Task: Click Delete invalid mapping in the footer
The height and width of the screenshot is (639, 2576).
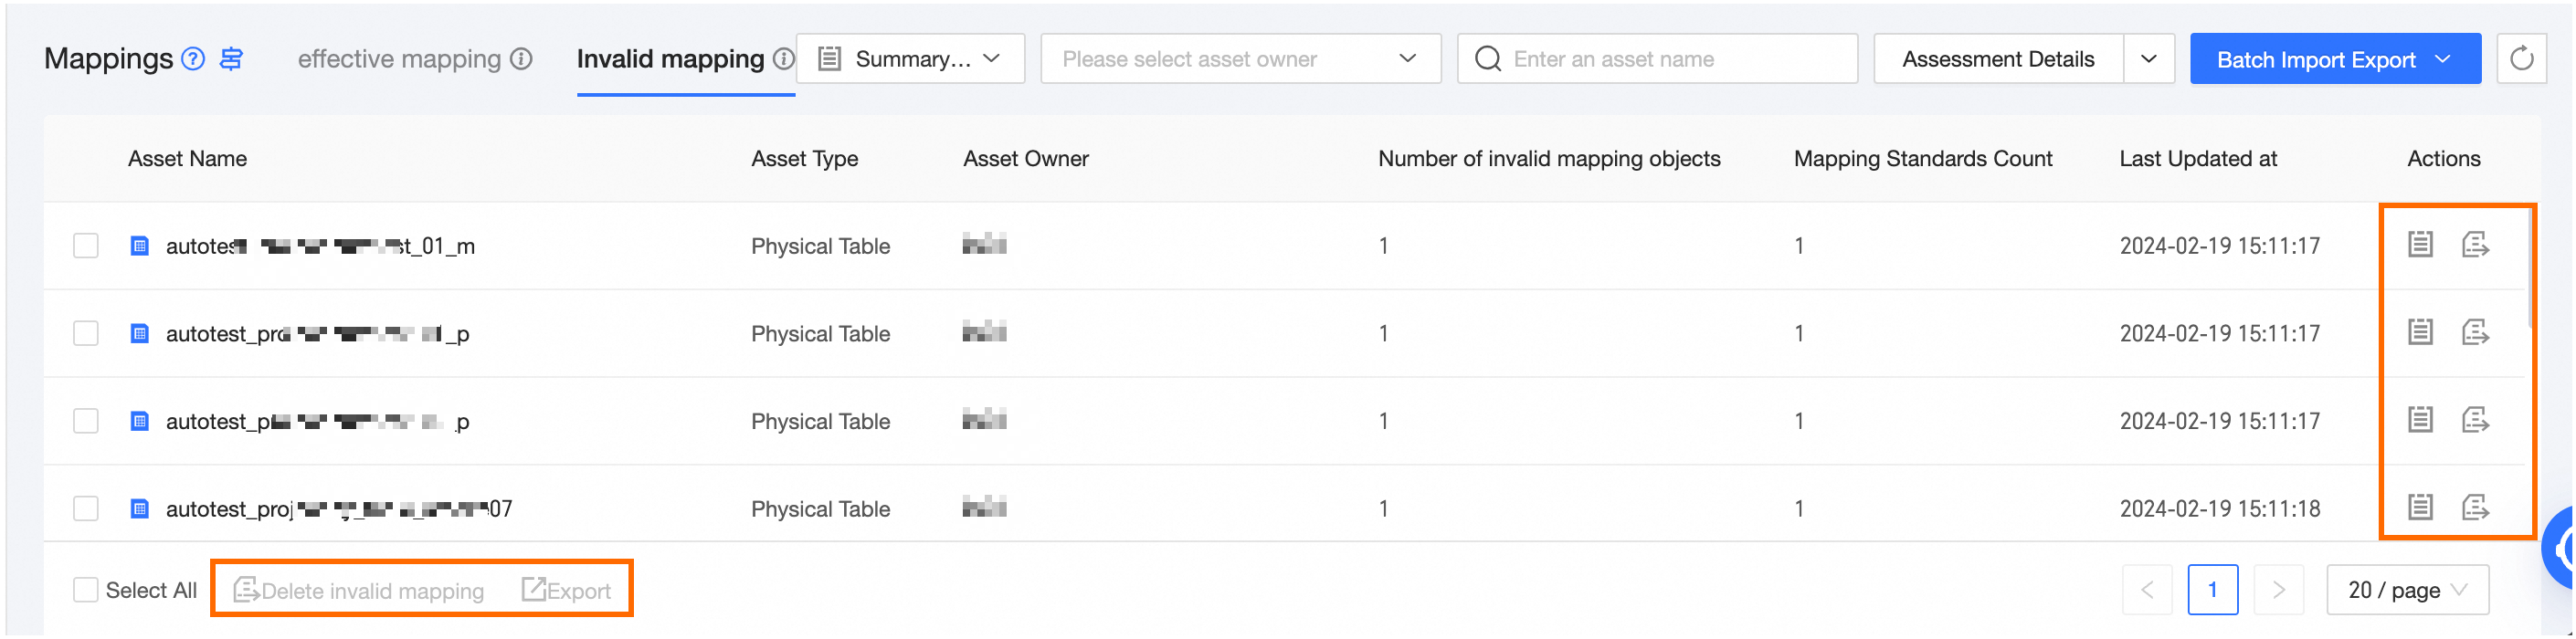Action: point(359,590)
